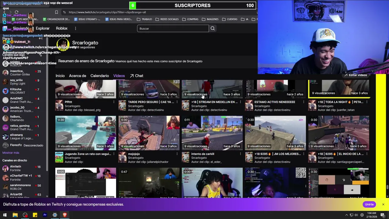Viewport: 389px width, 219px height.
Task: Open File Explorer from the taskbar
Action: [x=15, y=215]
